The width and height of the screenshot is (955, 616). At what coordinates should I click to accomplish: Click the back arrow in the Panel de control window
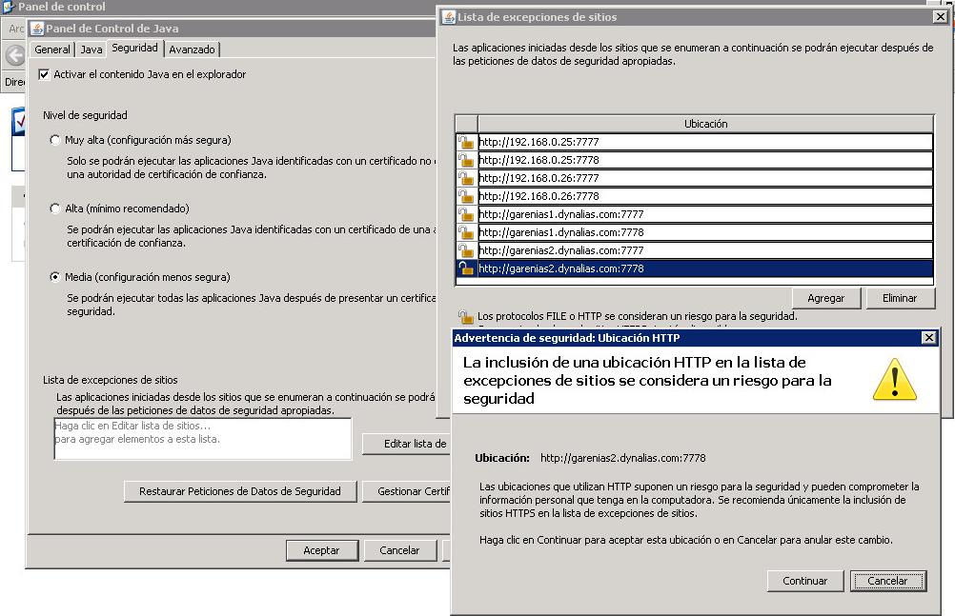point(15,55)
